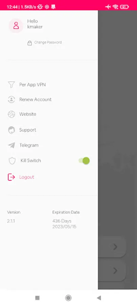Screen dimensions: 137x306
Task: Tap the user profile avatar icon
Action: 16,26
